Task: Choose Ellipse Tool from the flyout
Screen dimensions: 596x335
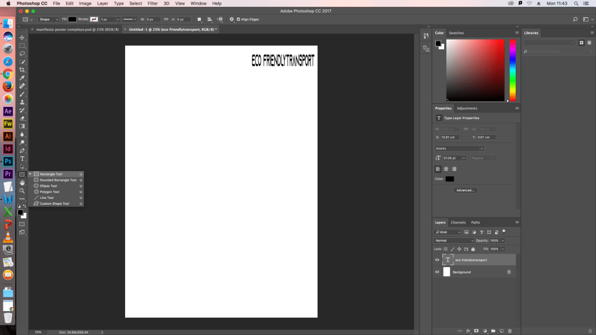Action: [x=48, y=186]
